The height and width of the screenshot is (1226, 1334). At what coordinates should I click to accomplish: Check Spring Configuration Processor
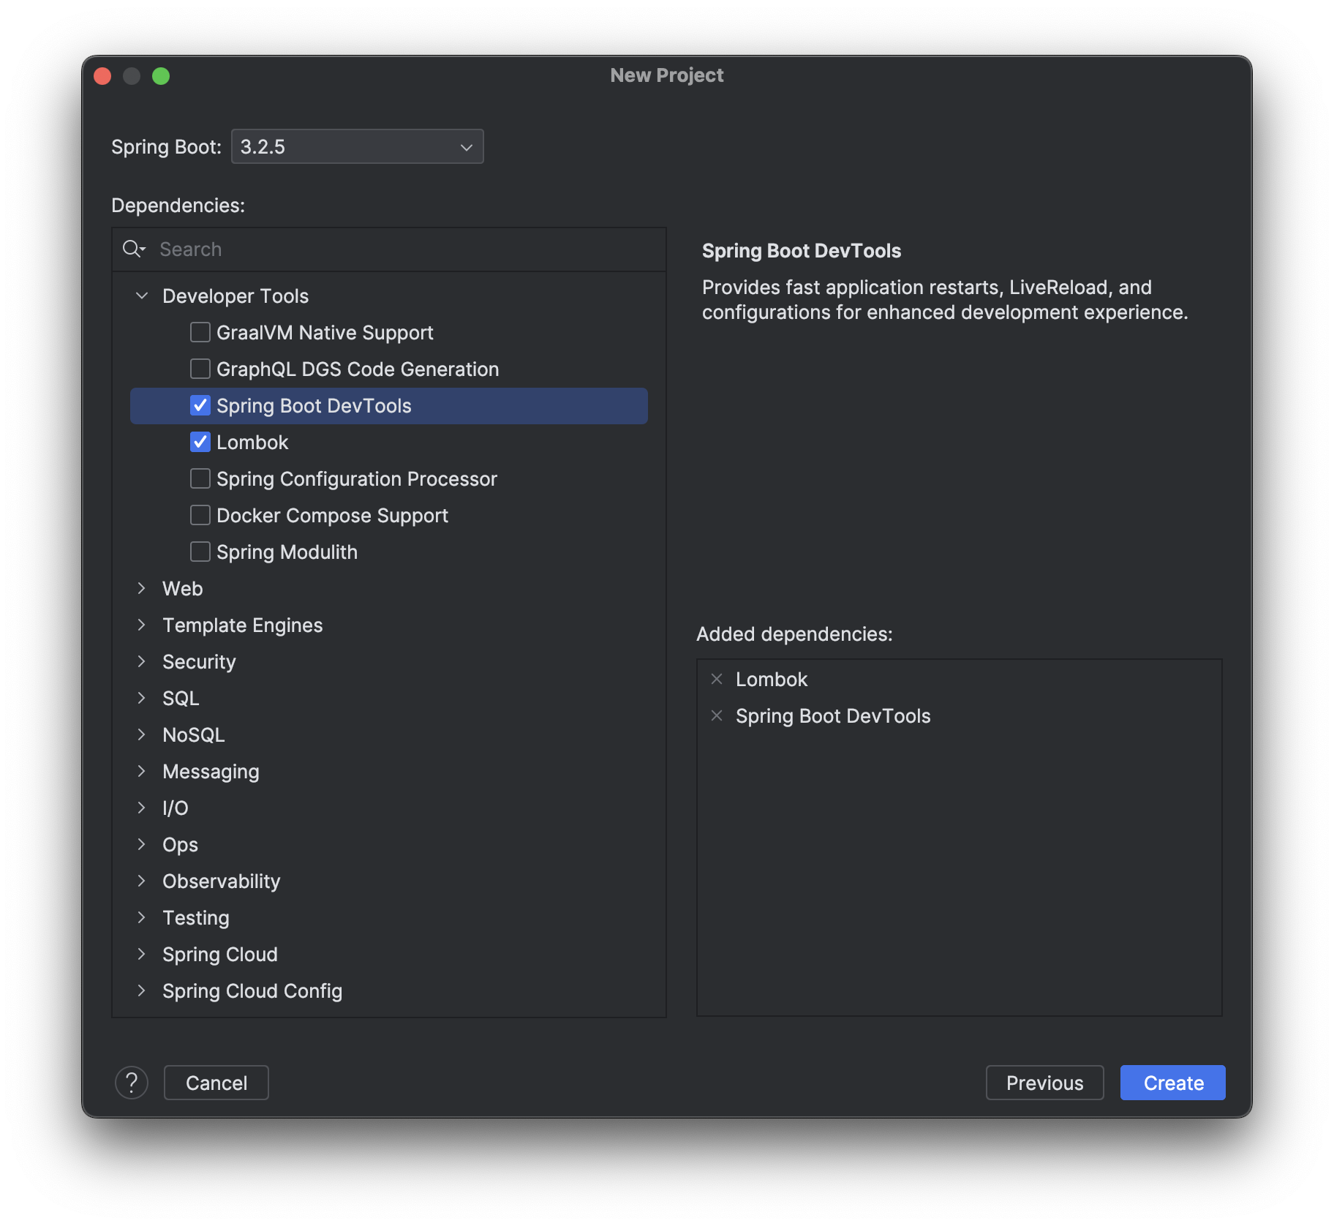pos(200,479)
